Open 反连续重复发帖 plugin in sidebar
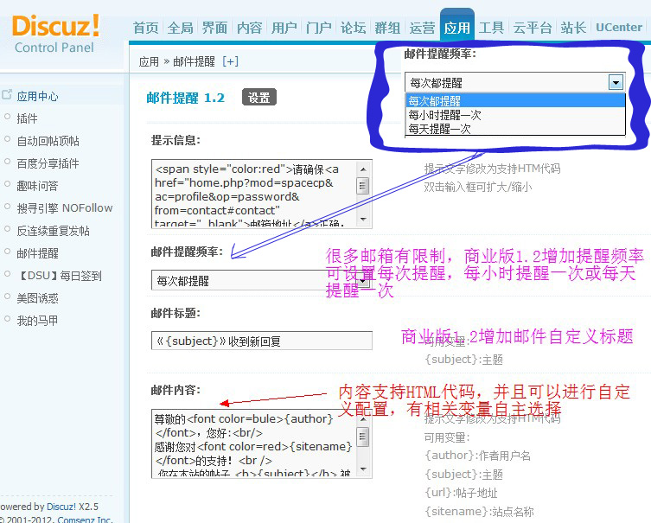Viewport: 651px width, 523px height. point(53,231)
